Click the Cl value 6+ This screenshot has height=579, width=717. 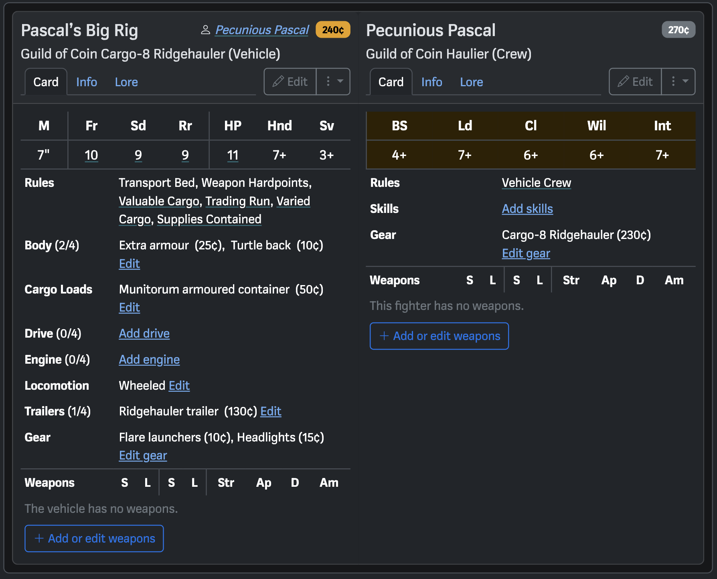point(531,155)
